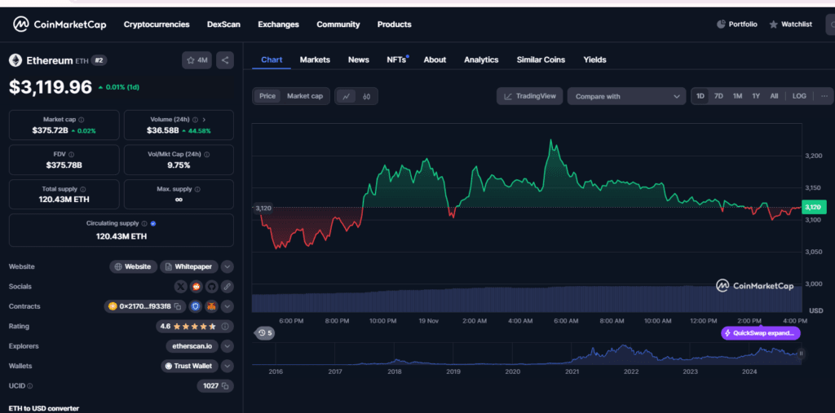Expand Volume (24h) details arrow
This screenshot has height=413, width=835.
pyautogui.click(x=205, y=120)
